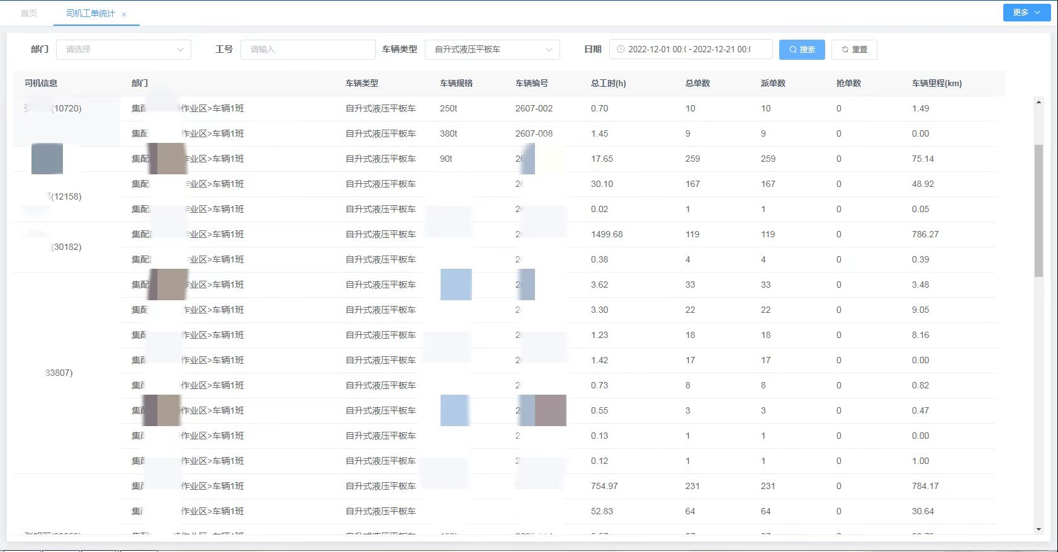Click the 总工时(h) column header
Viewport: 1058px width, 552px height.
pyautogui.click(x=608, y=83)
